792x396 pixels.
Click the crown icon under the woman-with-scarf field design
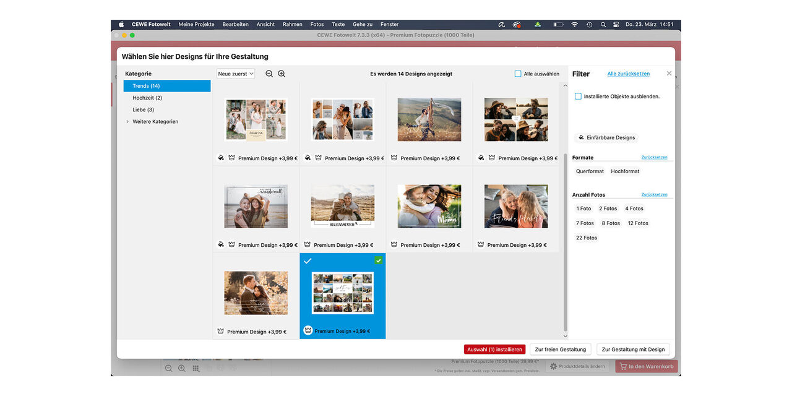click(x=394, y=158)
